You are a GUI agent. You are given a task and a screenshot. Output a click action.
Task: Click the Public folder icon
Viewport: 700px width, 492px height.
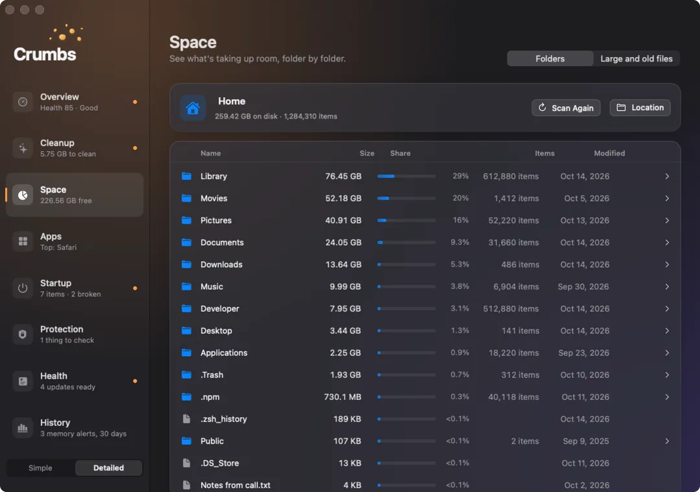tap(187, 441)
